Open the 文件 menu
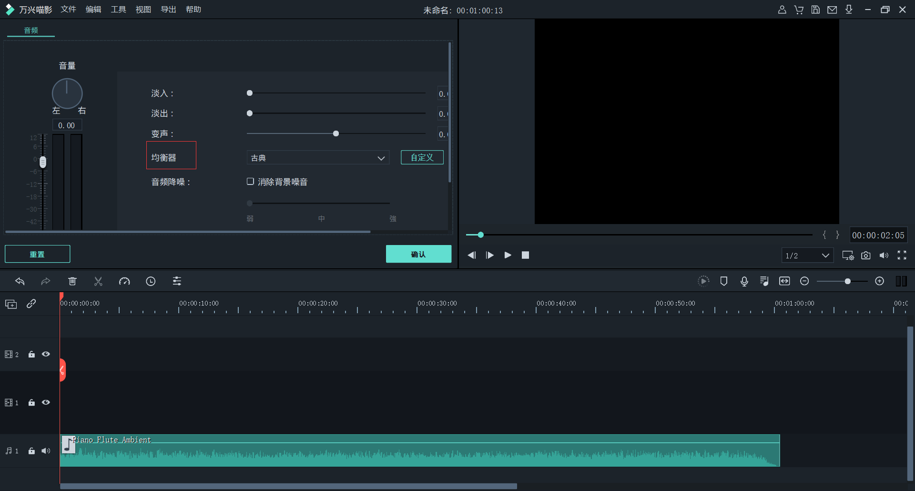915x491 pixels. click(68, 10)
